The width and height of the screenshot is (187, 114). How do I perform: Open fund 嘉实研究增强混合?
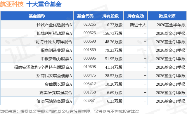click(56, 93)
